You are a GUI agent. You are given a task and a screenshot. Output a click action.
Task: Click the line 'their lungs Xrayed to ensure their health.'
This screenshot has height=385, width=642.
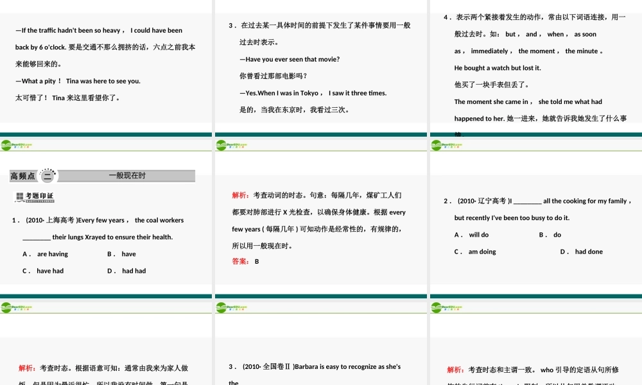[98, 237]
